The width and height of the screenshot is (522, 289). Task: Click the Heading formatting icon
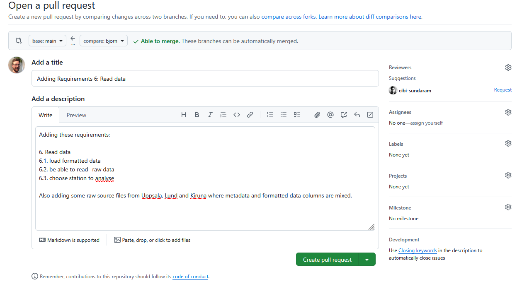(184, 115)
